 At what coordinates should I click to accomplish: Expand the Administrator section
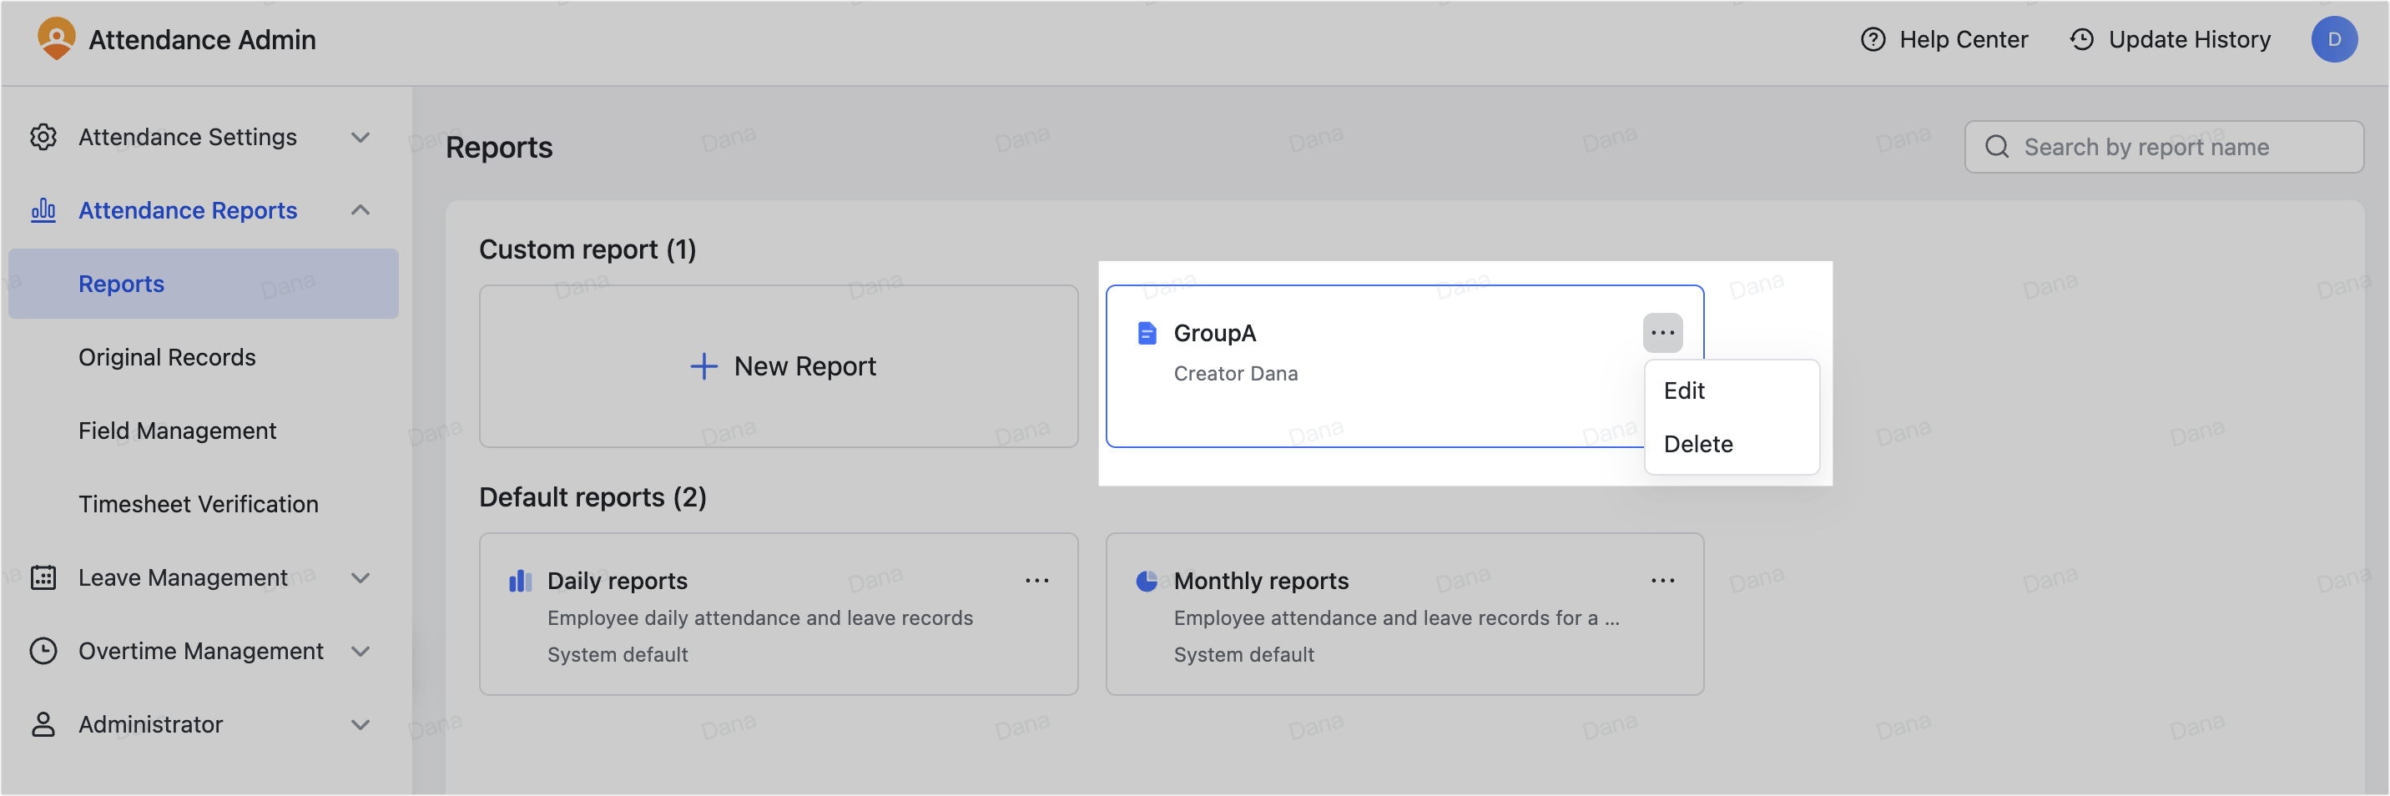(x=361, y=724)
